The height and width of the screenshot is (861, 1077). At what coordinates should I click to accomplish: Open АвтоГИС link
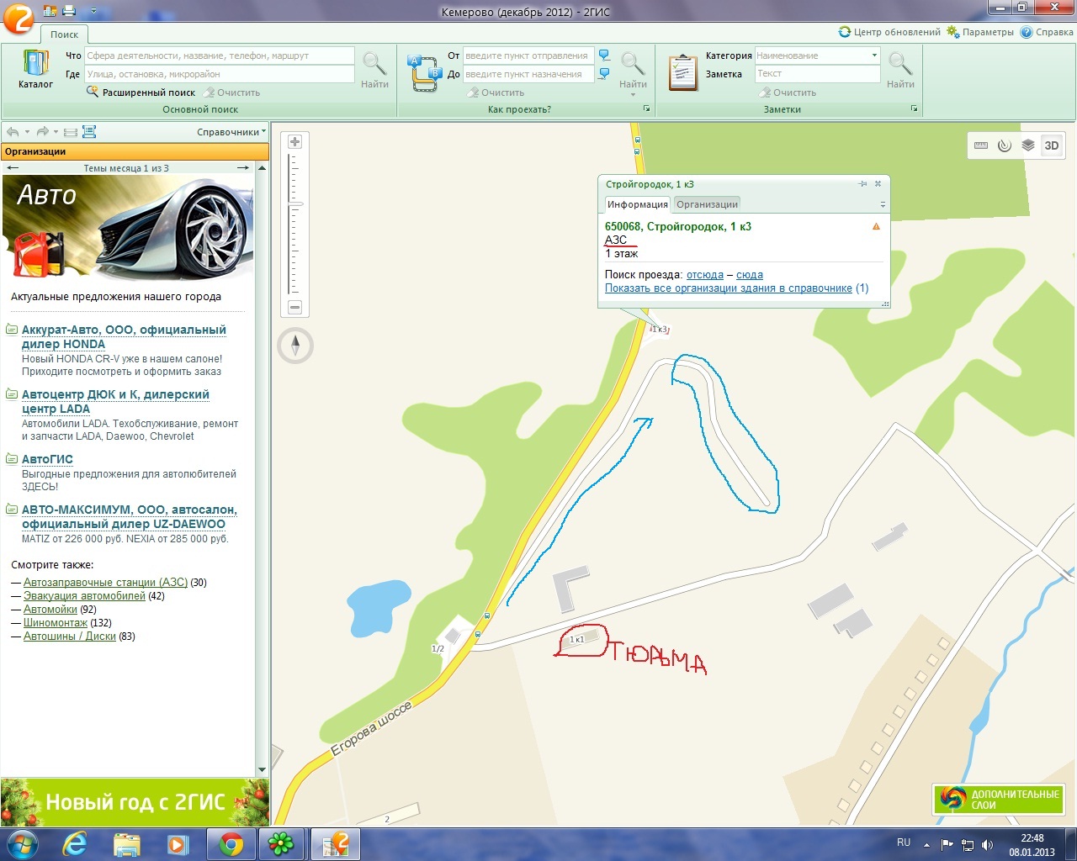click(x=47, y=459)
